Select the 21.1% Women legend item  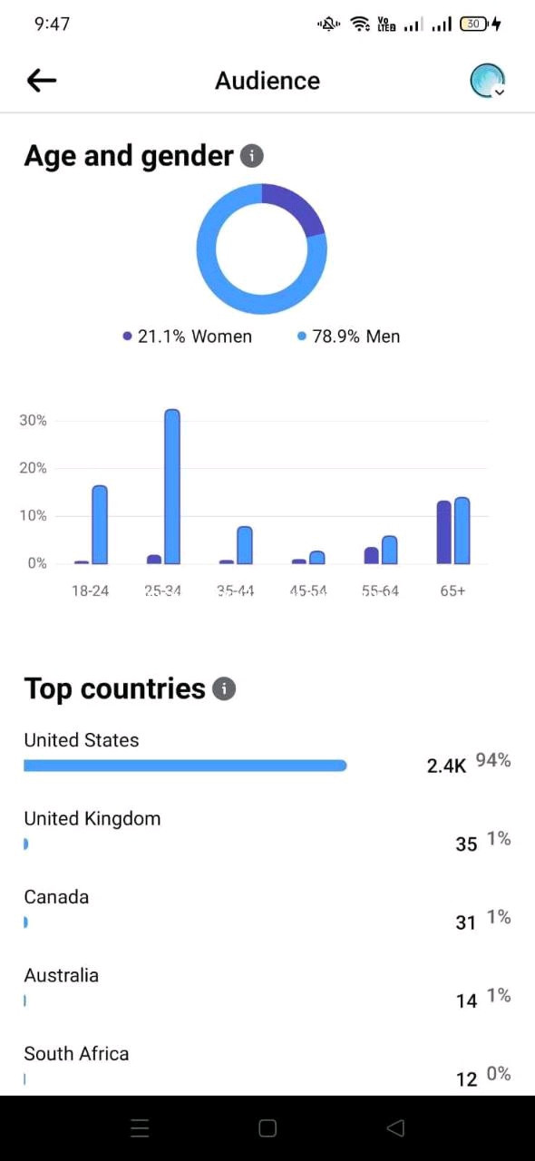pos(187,337)
